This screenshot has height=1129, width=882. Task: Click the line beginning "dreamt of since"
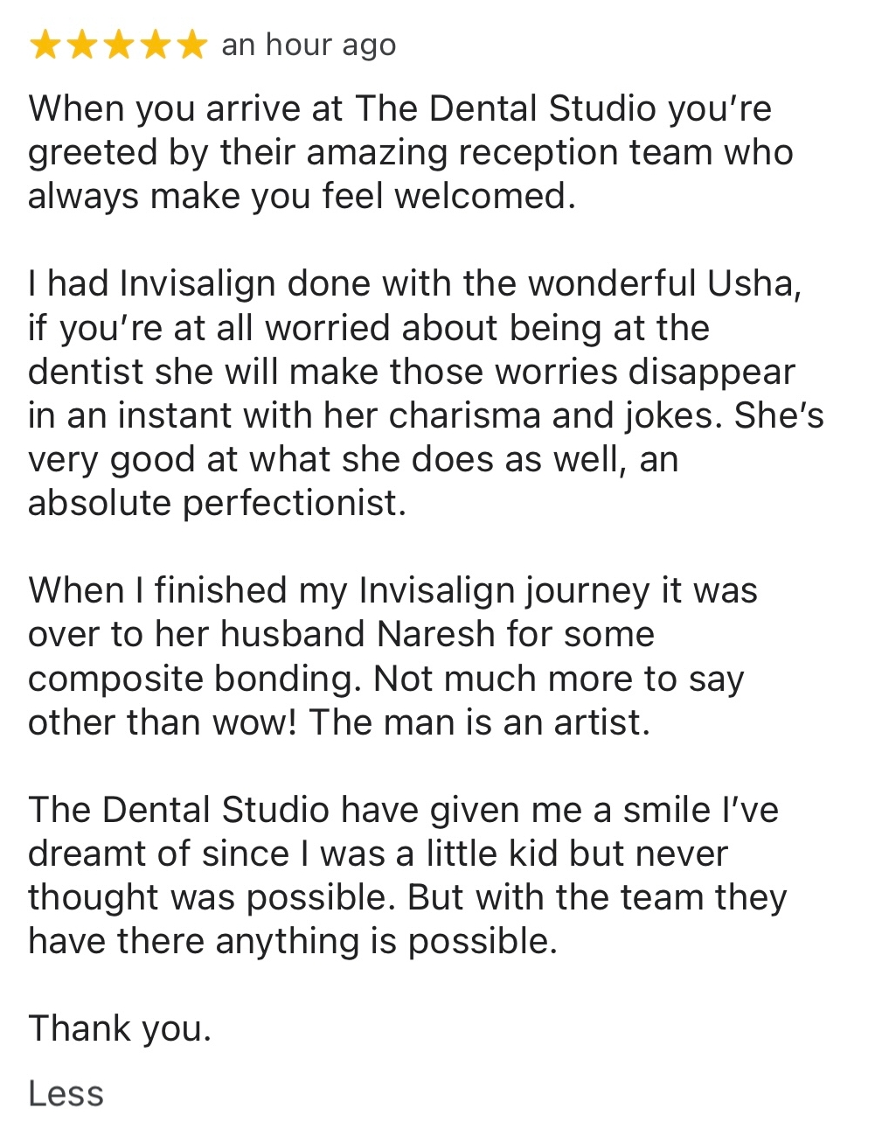378,854
